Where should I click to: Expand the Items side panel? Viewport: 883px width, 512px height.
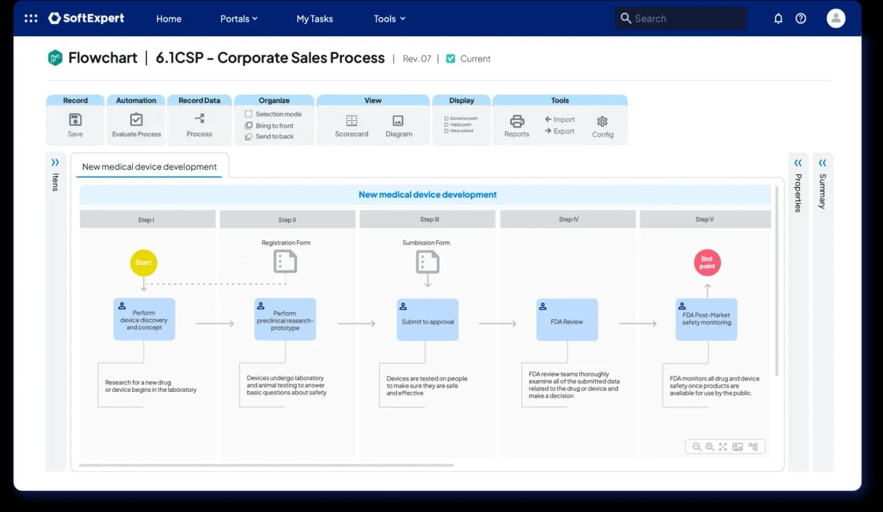55,162
